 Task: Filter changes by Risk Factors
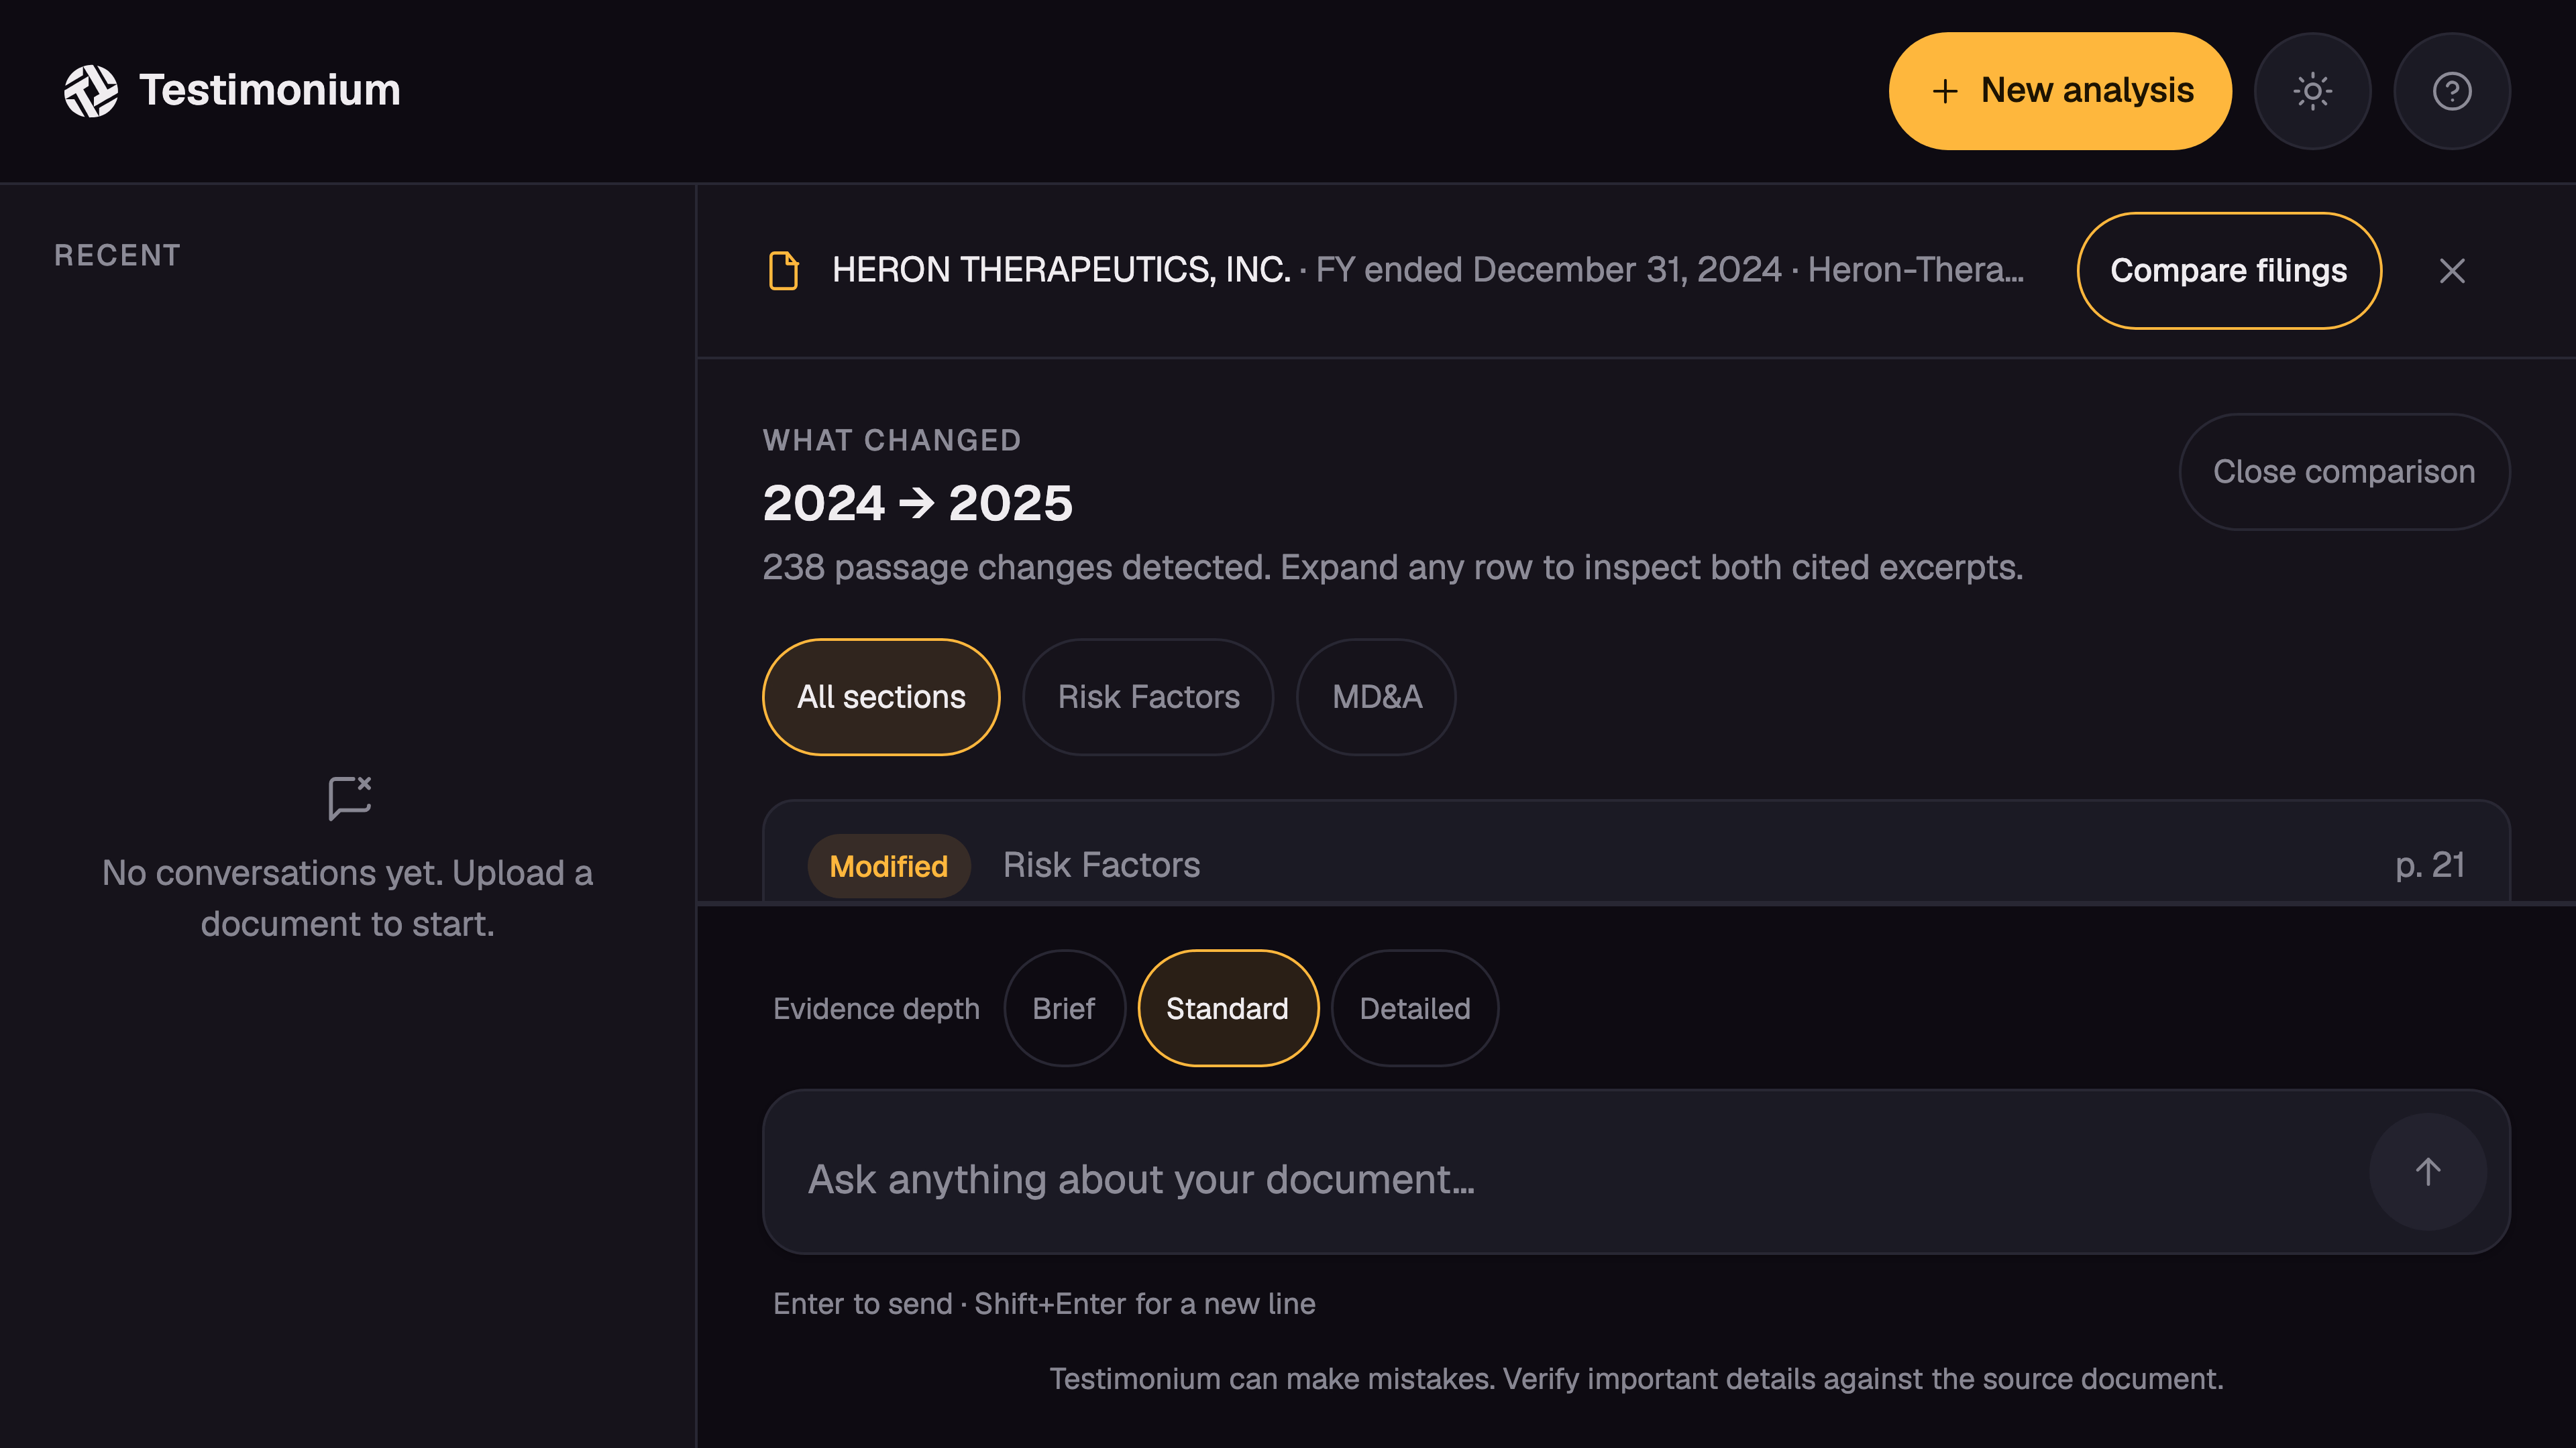[x=1148, y=697]
